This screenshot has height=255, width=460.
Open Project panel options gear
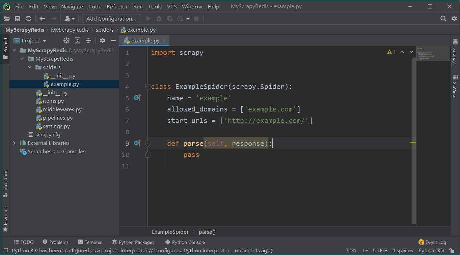(x=103, y=40)
